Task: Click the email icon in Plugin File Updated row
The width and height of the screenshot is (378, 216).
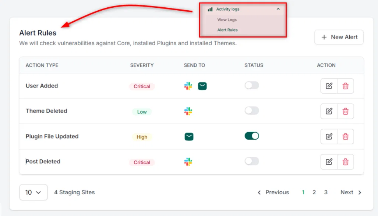Action: (189, 136)
